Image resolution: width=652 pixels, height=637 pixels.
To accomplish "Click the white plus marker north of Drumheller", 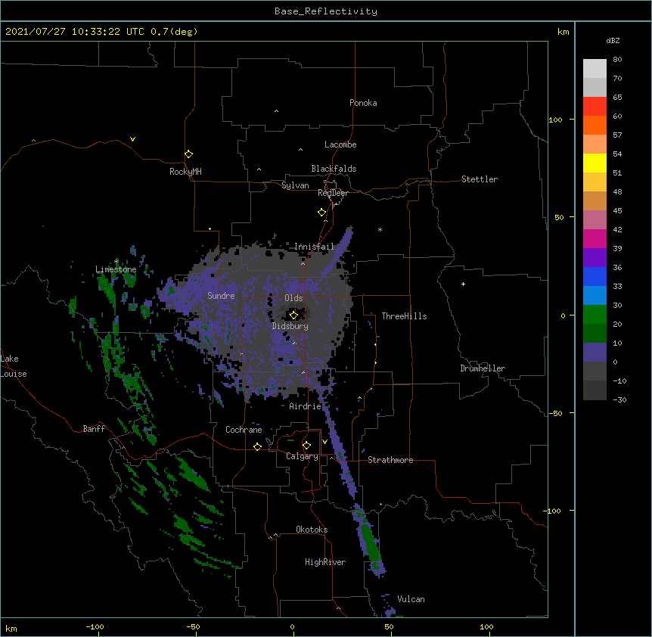I will coord(463,284).
